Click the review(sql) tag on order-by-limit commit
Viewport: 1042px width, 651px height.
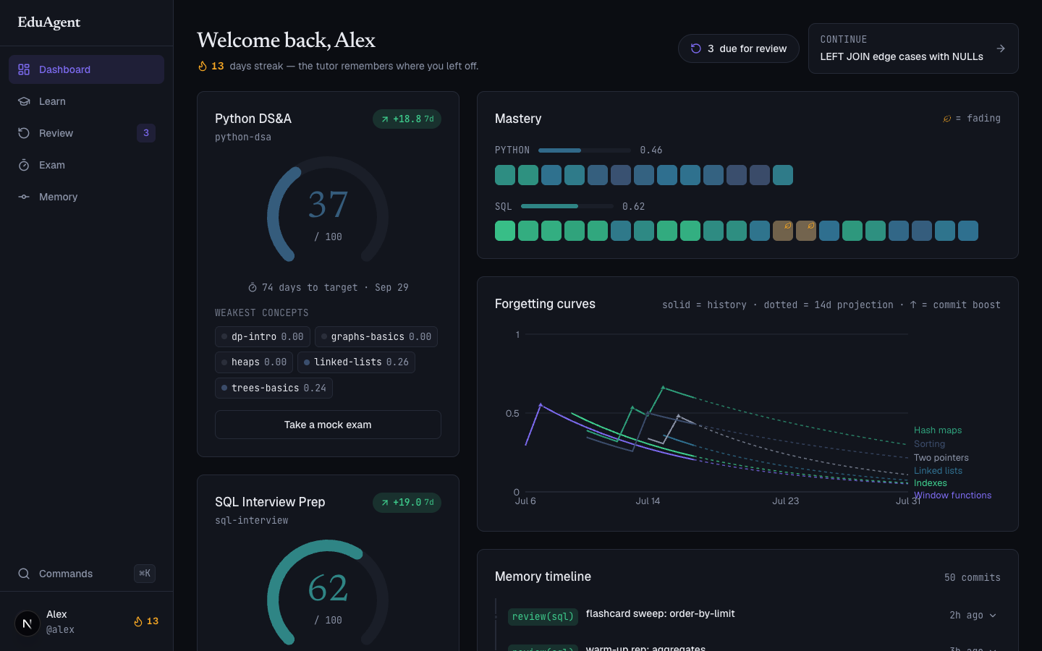coord(543,617)
